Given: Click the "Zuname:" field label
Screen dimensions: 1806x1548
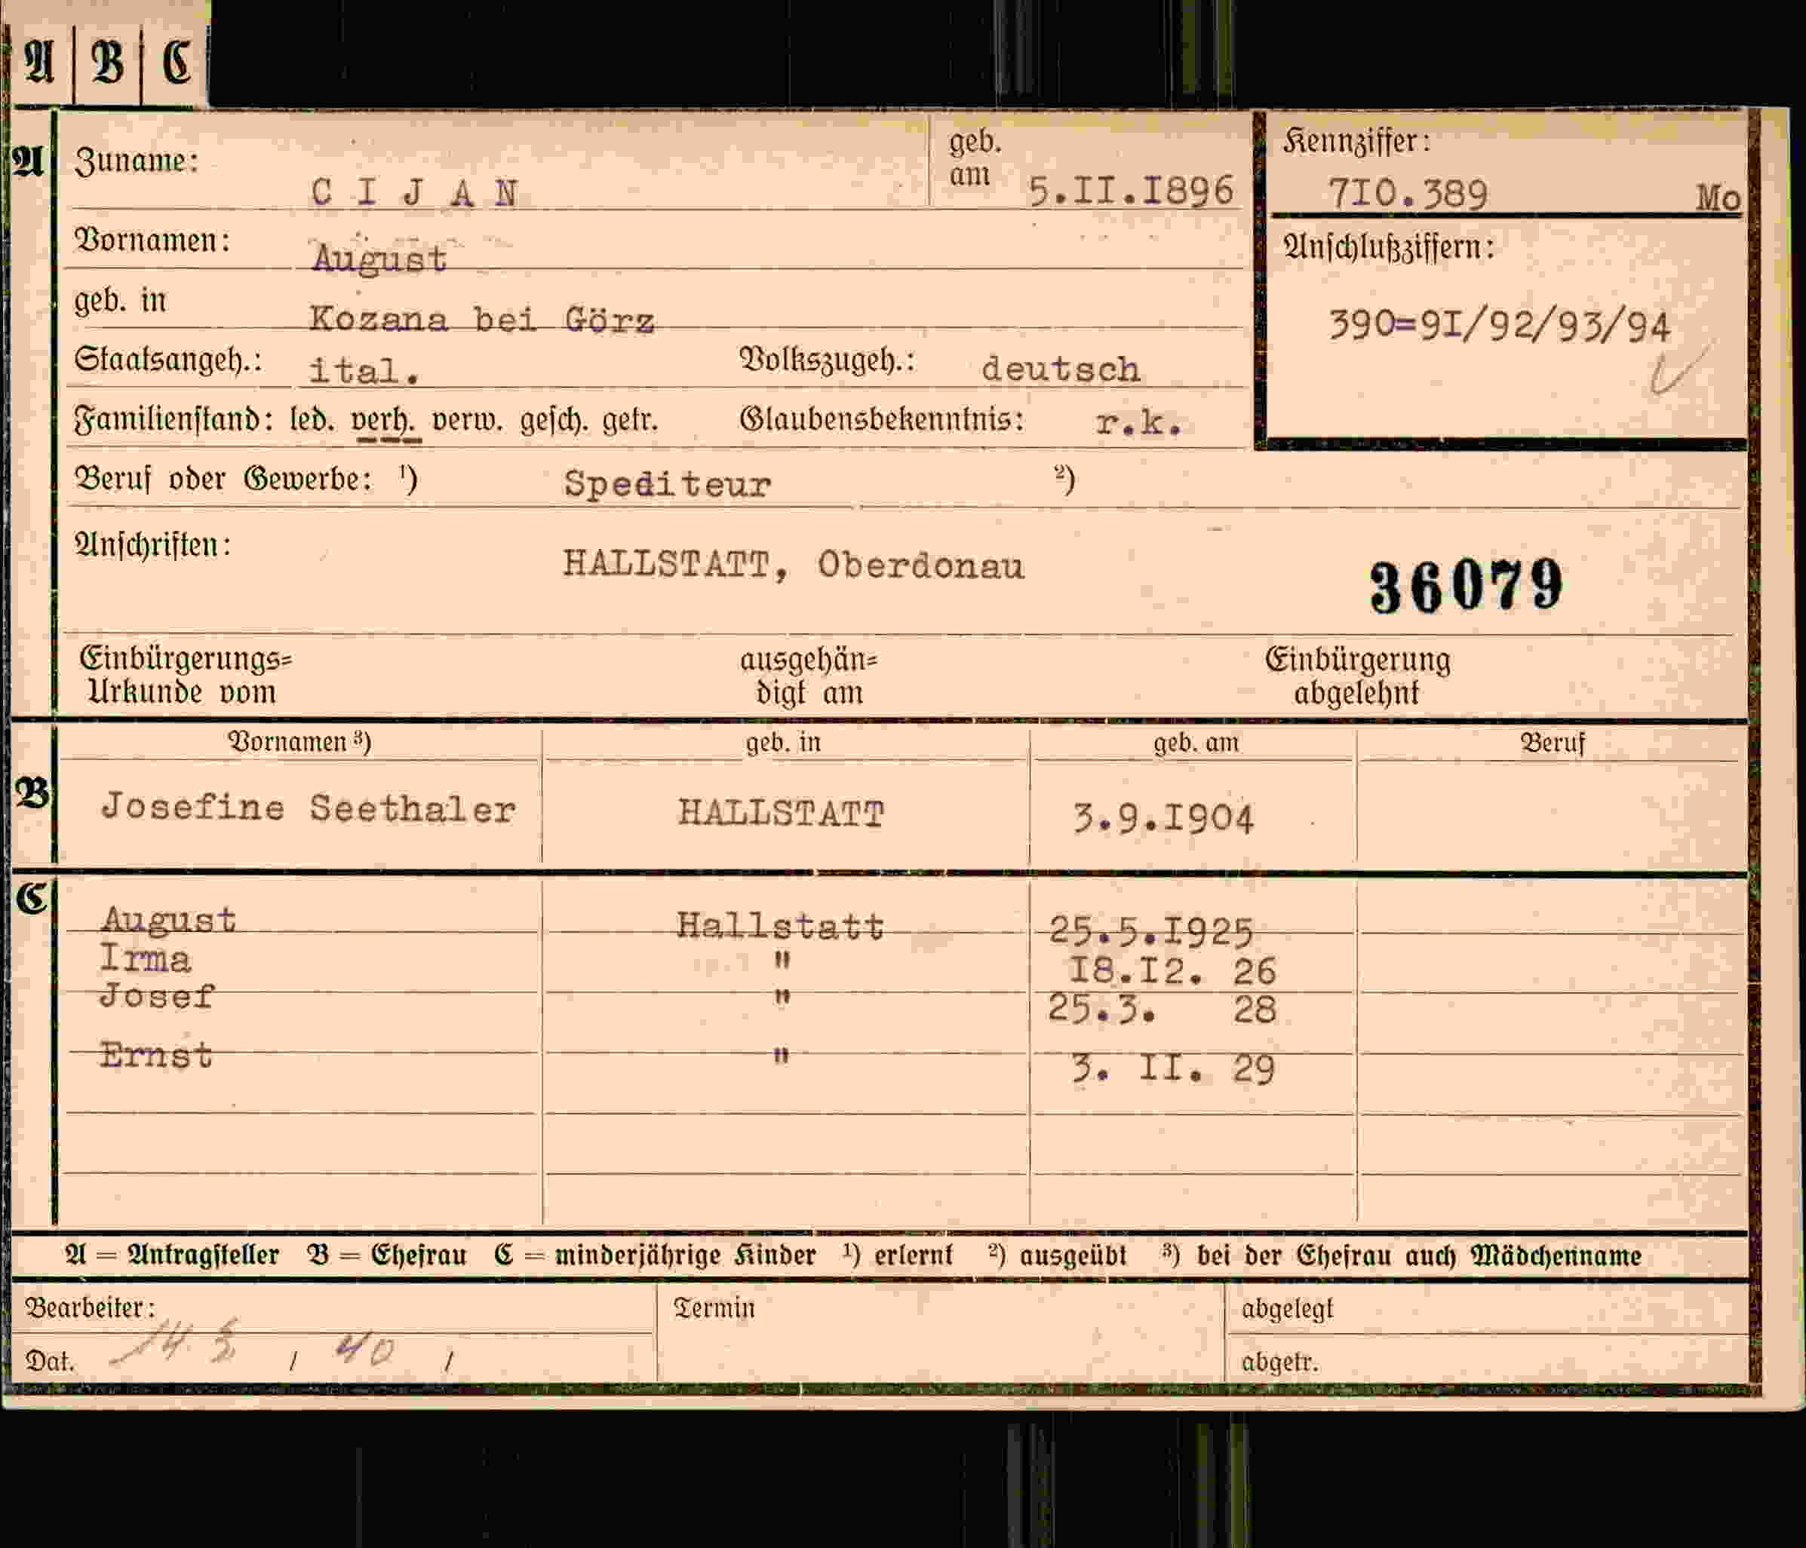Looking at the screenshot, I should click(137, 161).
